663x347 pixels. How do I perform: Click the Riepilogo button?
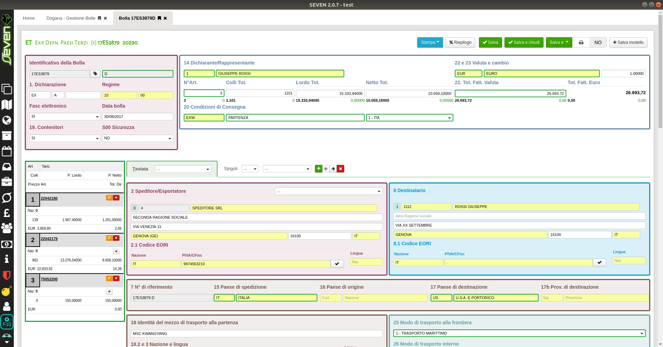tap(460, 42)
